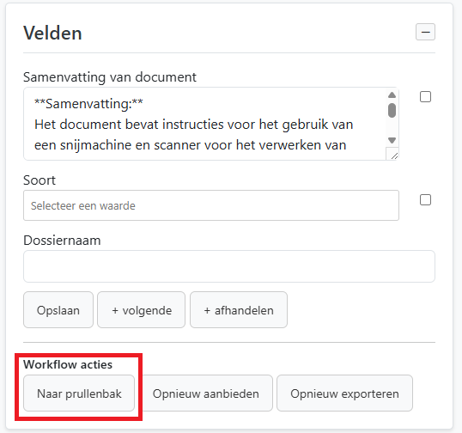Viewport: 462px width, 433px height.
Task: Click the Velden panel heading
Action: pyautogui.click(x=52, y=33)
